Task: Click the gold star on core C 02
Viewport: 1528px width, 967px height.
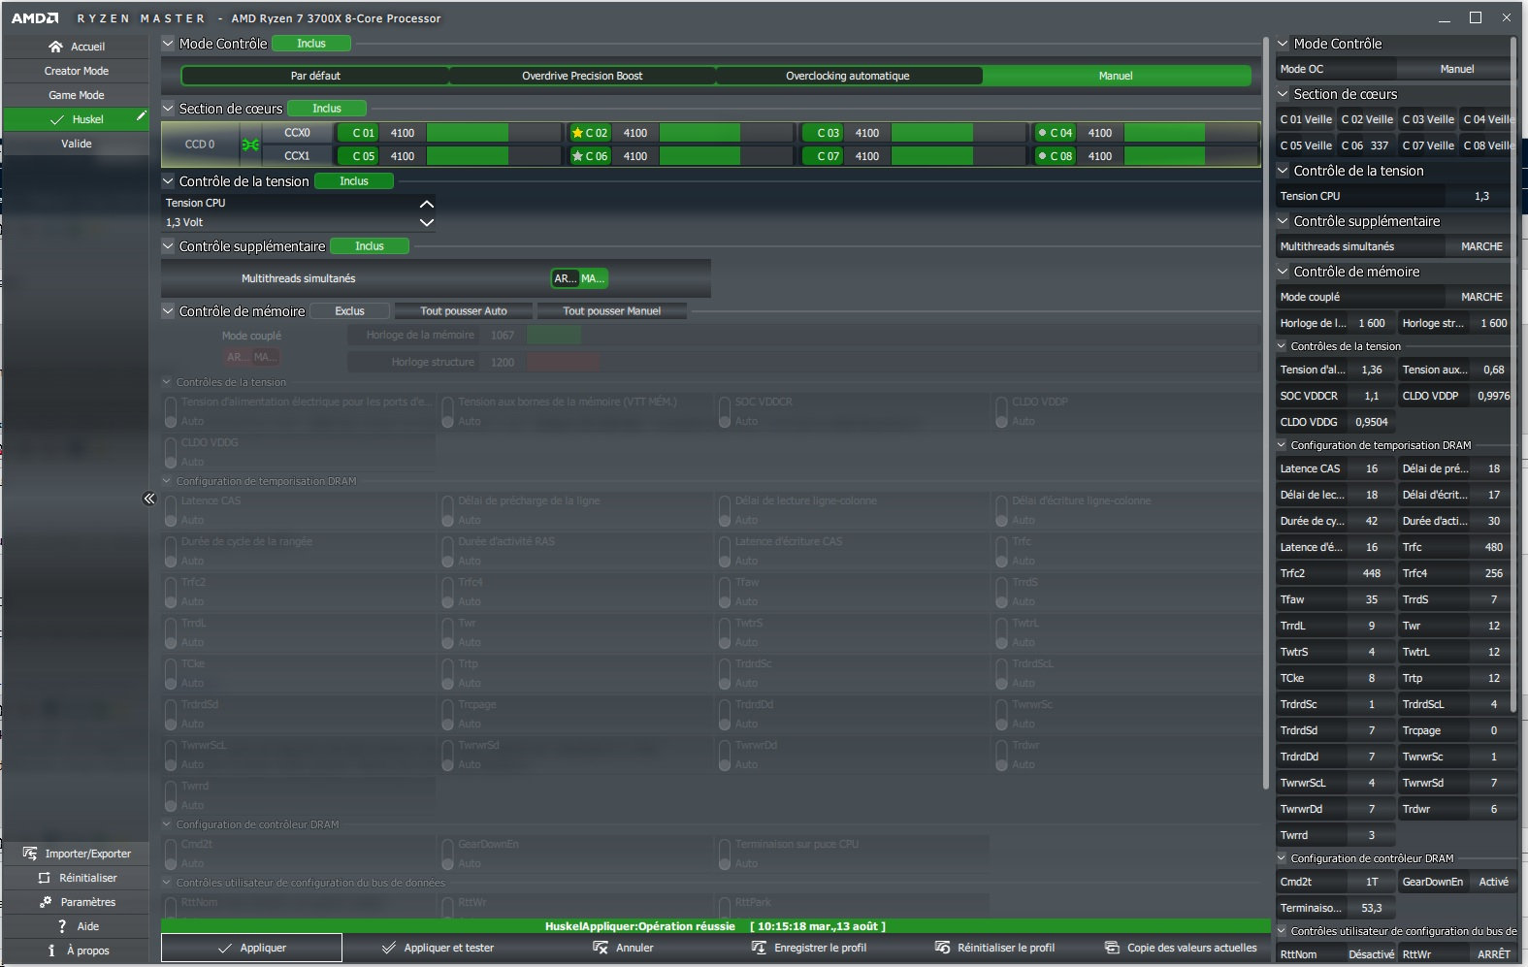Action: point(577,133)
